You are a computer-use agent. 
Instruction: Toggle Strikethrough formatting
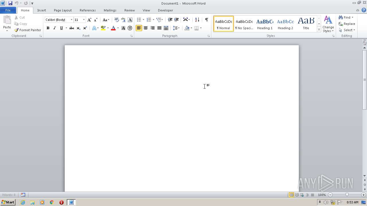point(72,28)
